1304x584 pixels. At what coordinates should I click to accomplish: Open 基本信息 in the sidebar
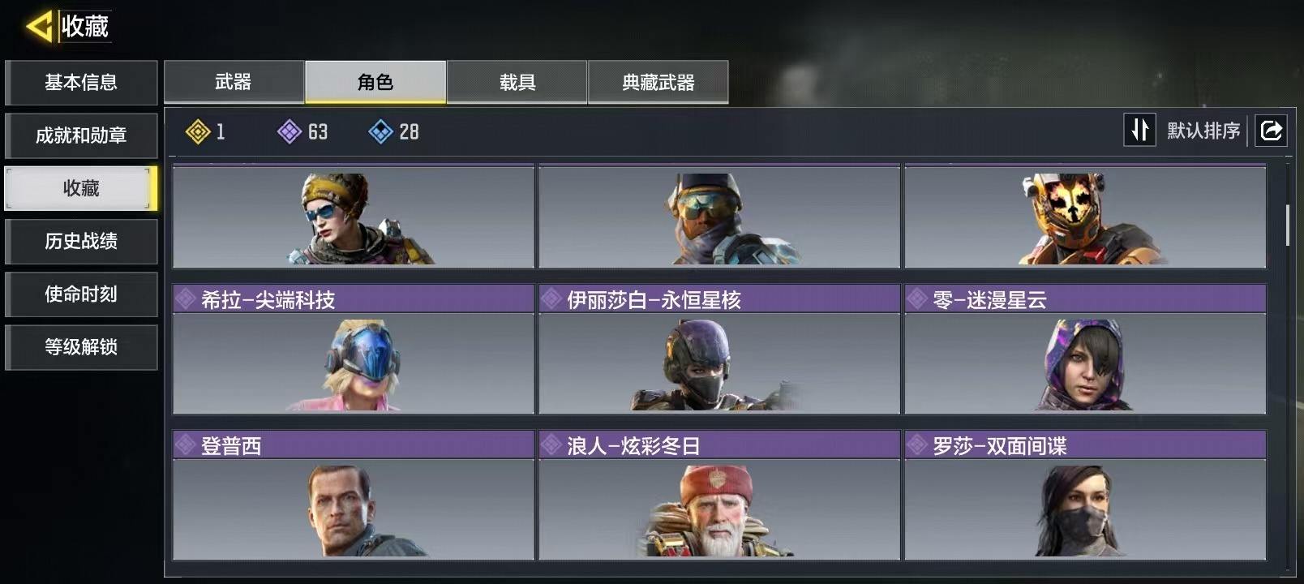coord(81,83)
